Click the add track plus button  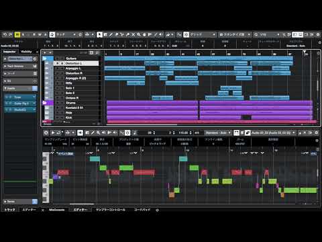[45, 52]
